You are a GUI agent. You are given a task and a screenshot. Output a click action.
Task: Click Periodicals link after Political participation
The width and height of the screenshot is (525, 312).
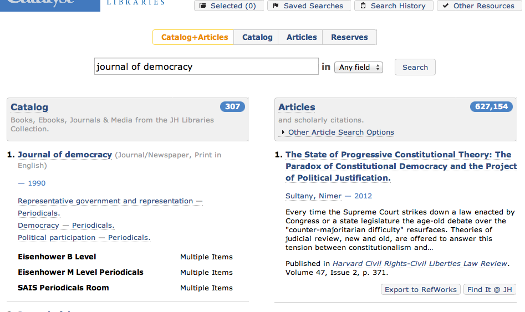129,238
